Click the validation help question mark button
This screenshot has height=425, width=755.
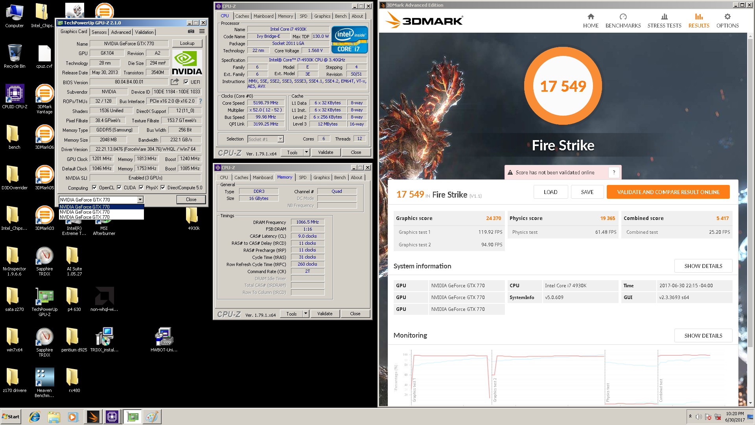(x=614, y=172)
